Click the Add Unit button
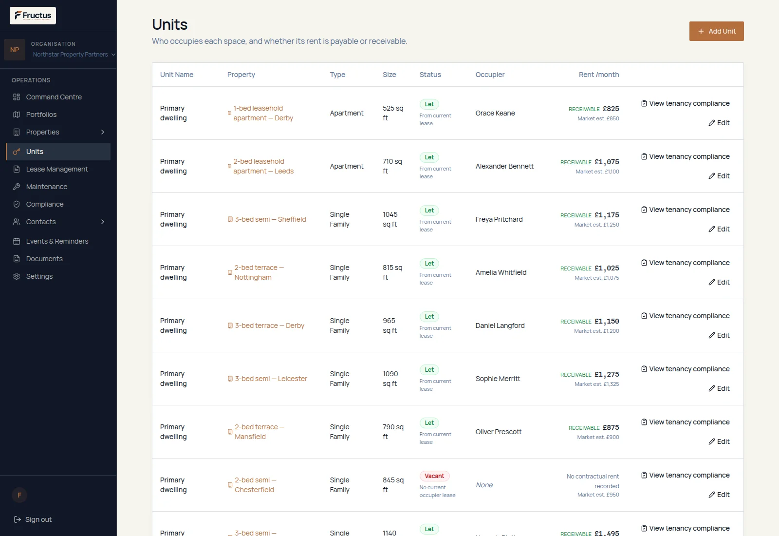 pos(716,31)
